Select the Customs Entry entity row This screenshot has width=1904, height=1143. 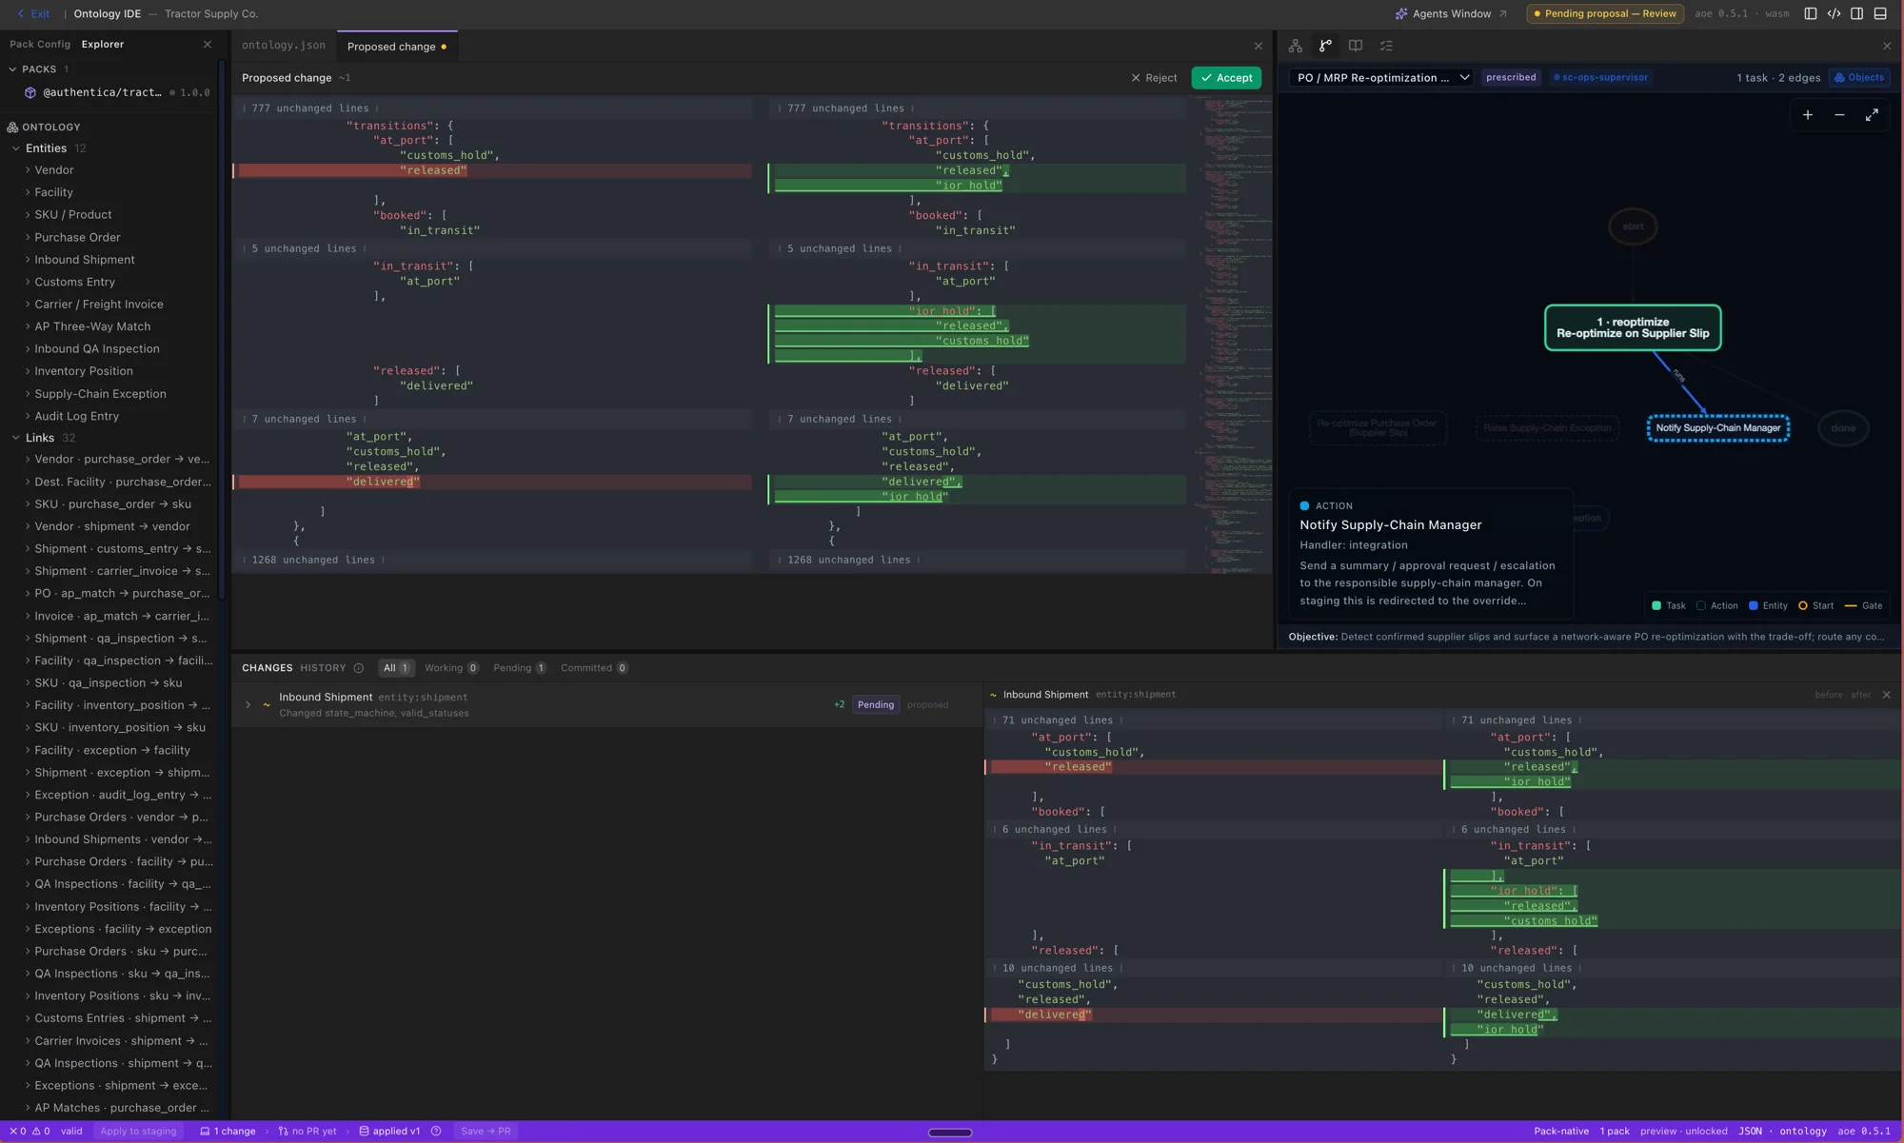coord(109,282)
